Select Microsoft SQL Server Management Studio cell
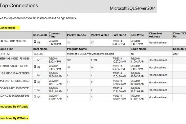186x124 pixels. pos(91,54)
